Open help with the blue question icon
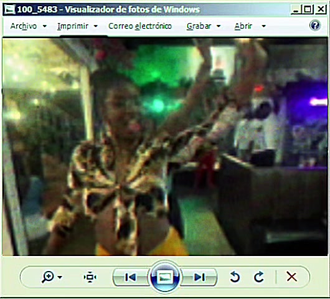This screenshot has height=299, width=330. [x=315, y=26]
